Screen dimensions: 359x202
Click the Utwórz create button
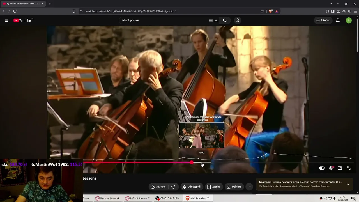click(x=323, y=20)
